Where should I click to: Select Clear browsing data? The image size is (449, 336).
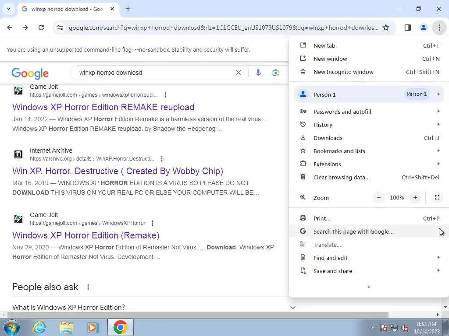(369, 178)
